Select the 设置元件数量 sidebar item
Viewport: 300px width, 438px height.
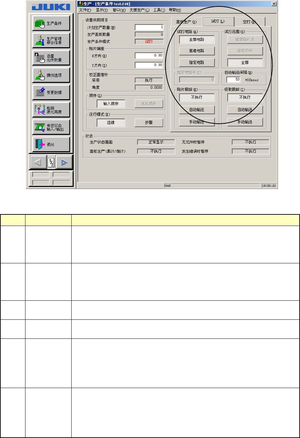(51, 58)
